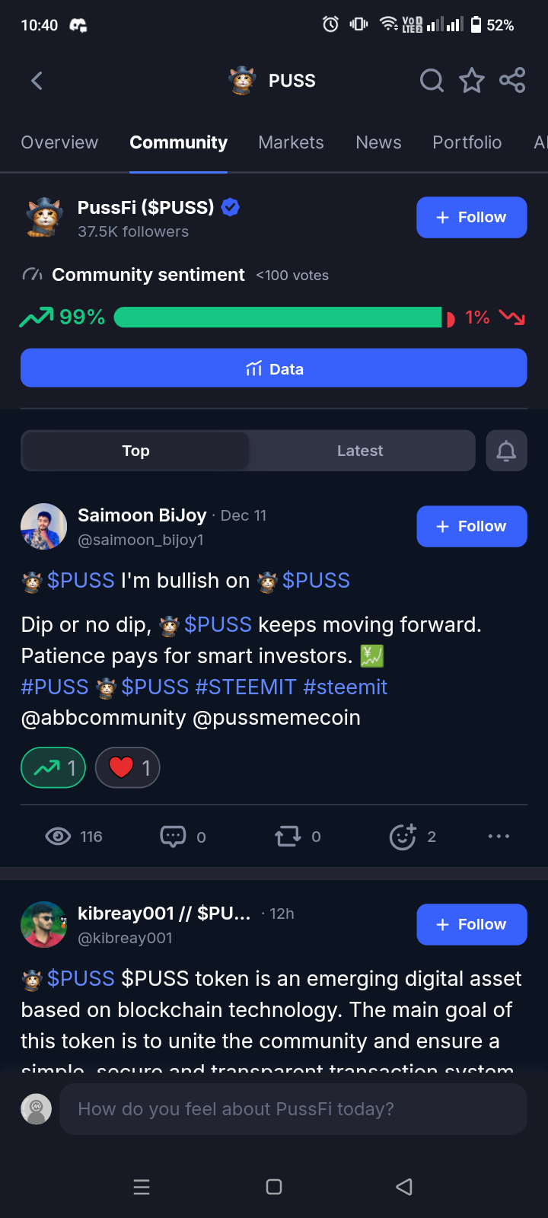548x1218 pixels.
Task: Add PUSS to watchlist star icon
Action: tap(472, 80)
